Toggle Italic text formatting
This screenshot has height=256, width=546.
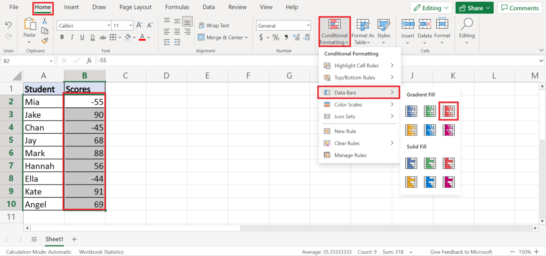click(72, 38)
